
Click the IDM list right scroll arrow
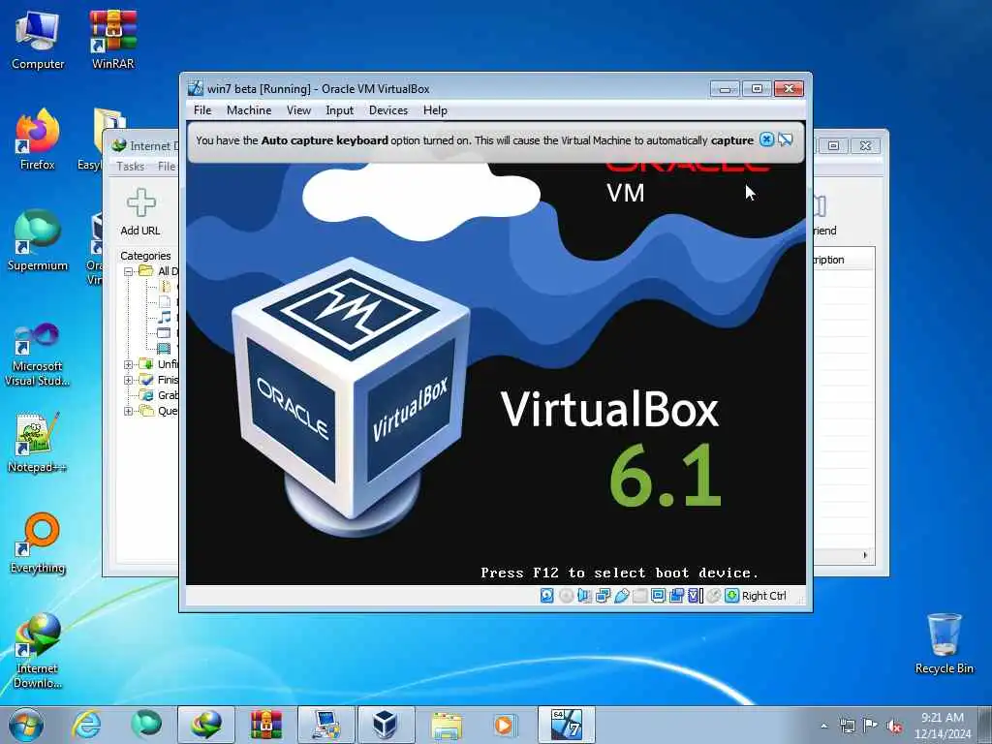tap(865, 555)
